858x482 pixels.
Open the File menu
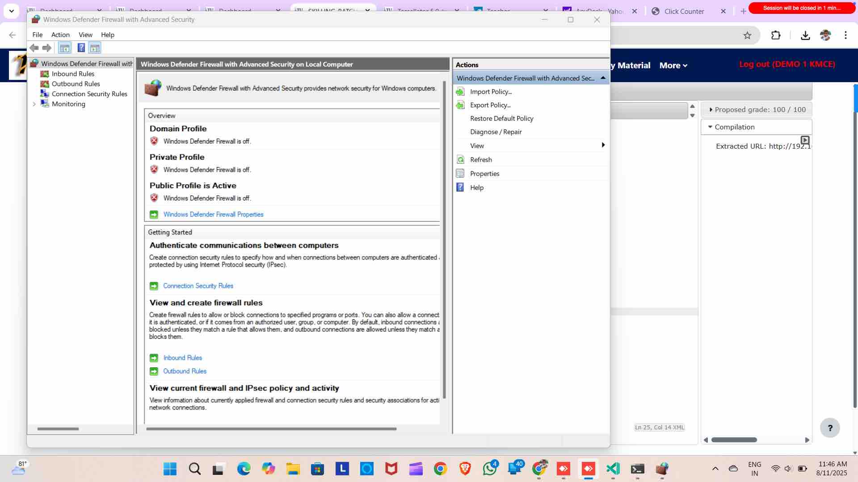click(38, 35)
